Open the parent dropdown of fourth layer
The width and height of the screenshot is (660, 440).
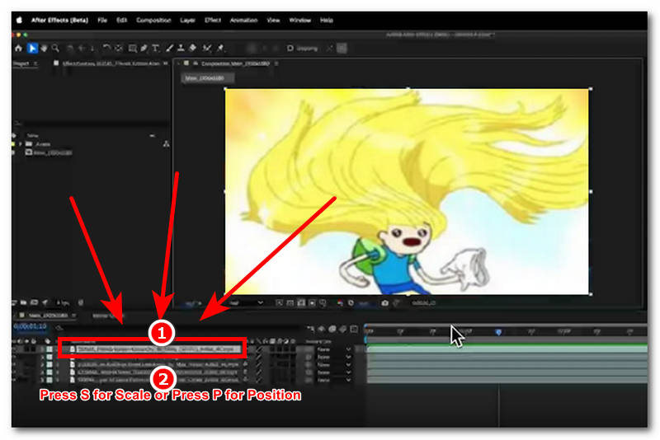click(x=334, y=372)
